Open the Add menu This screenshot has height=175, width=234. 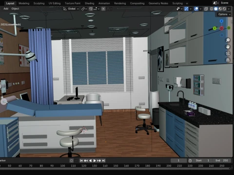click(6, 9)
